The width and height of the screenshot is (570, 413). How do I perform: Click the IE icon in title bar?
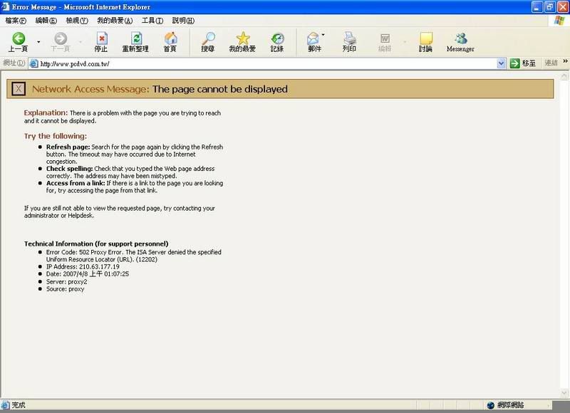click(6, 7)
